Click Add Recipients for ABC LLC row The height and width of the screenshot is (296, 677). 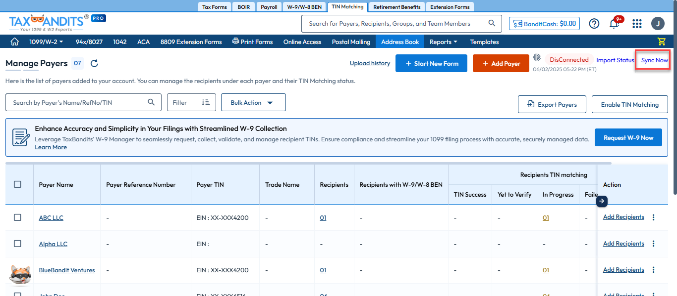point(623,217)
